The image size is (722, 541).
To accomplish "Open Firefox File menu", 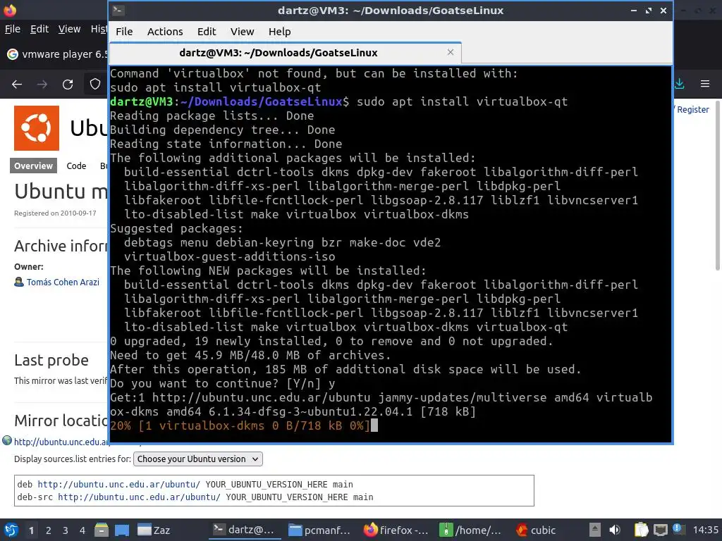I will 13,29.
